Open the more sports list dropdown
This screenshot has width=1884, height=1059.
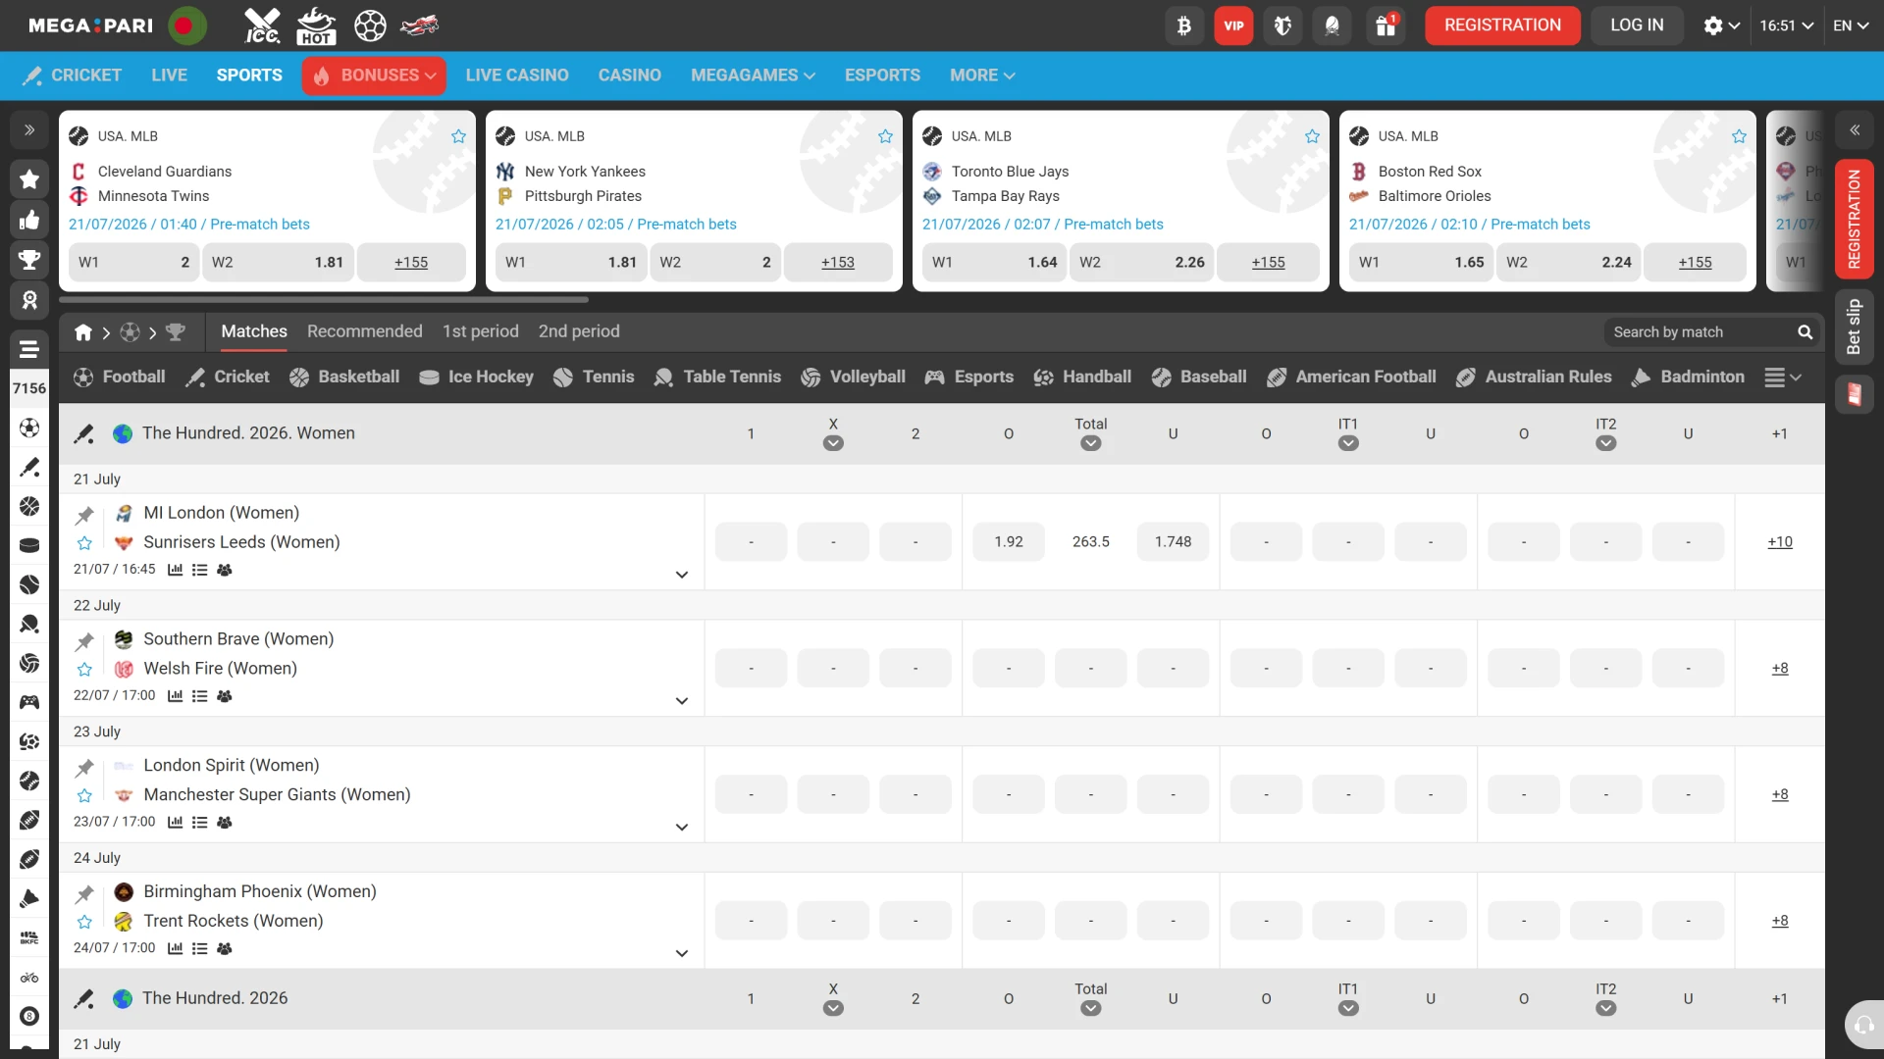[x=1783, y=378]
